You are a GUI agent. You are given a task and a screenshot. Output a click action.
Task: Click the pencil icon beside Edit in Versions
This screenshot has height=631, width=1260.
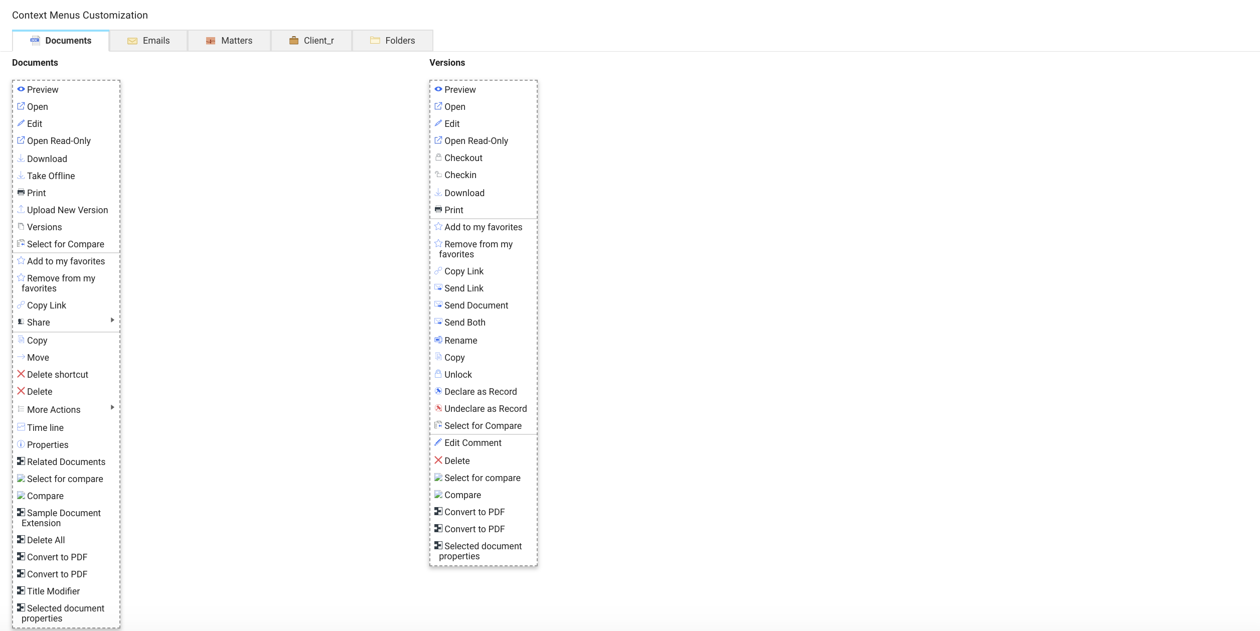[x=438, y=123]
